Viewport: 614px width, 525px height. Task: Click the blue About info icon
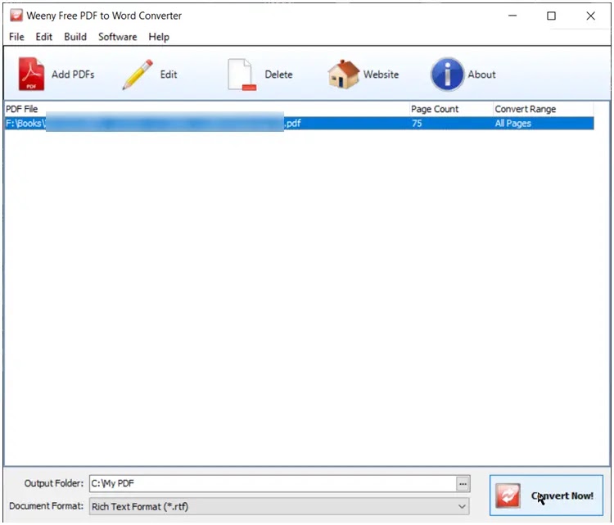(x=447, y=74)
